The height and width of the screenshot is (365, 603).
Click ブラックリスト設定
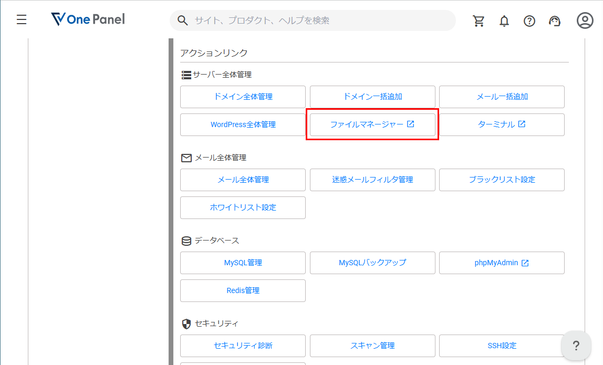click(502, 180)
